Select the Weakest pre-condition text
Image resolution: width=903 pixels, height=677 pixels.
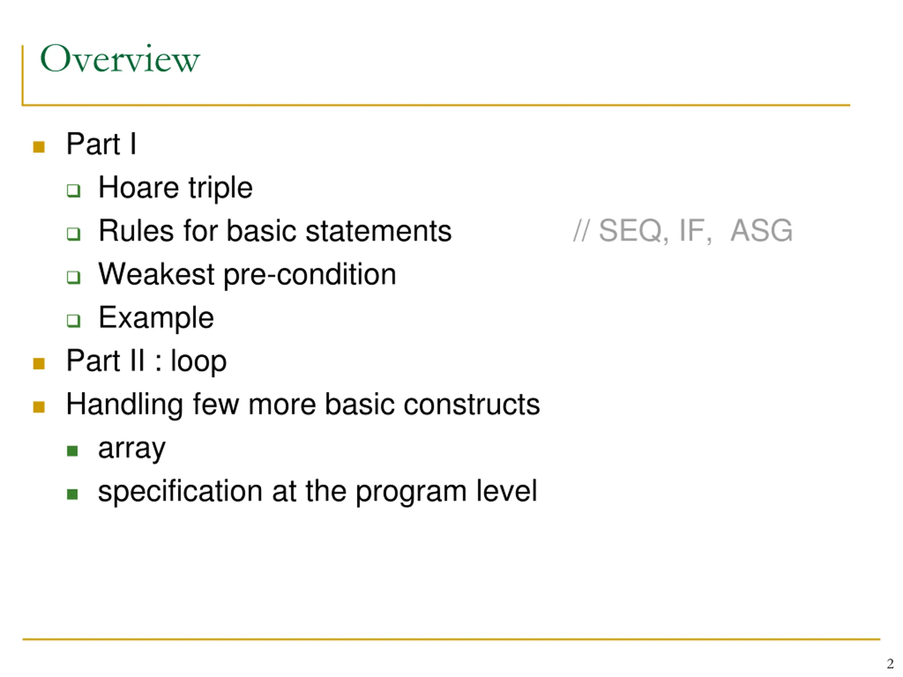pos(247,275)
